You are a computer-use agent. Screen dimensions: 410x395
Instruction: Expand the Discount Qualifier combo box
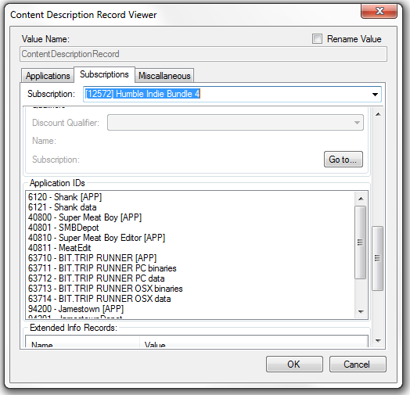(x=236, y=122)
